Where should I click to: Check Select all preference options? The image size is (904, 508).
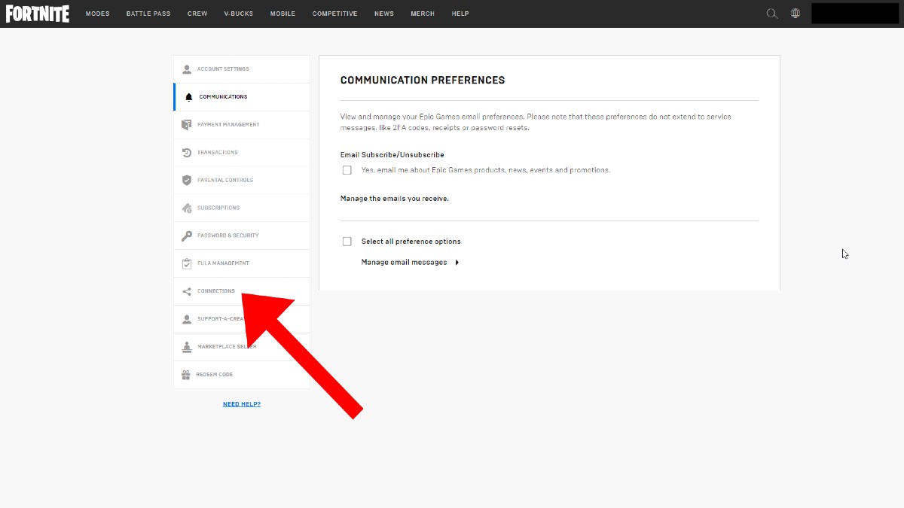tap(347, 242)
